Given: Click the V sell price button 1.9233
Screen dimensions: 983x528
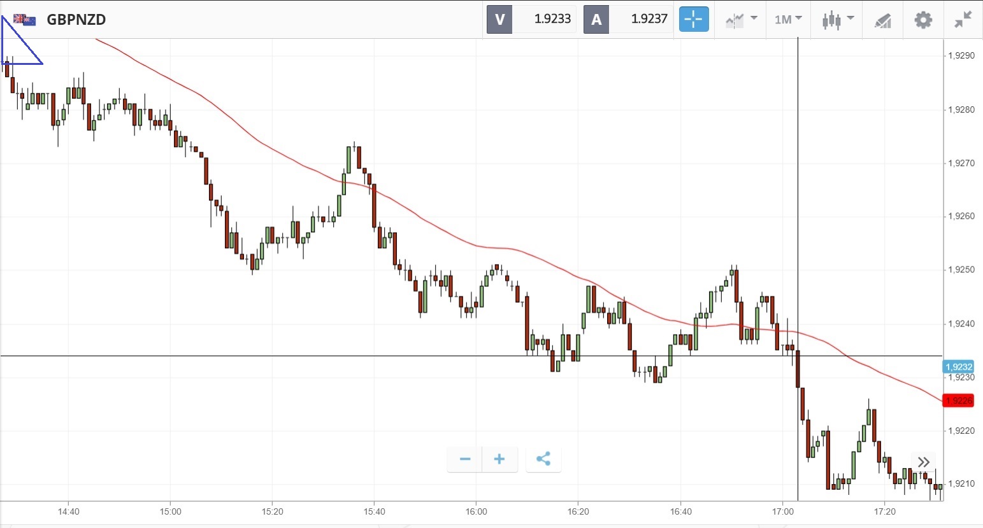Looking at the screenshot, I should pyautogui.click(x=531, y=19).
